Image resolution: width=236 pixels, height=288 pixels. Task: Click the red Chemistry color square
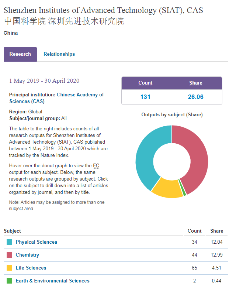(x=9, y=255)
